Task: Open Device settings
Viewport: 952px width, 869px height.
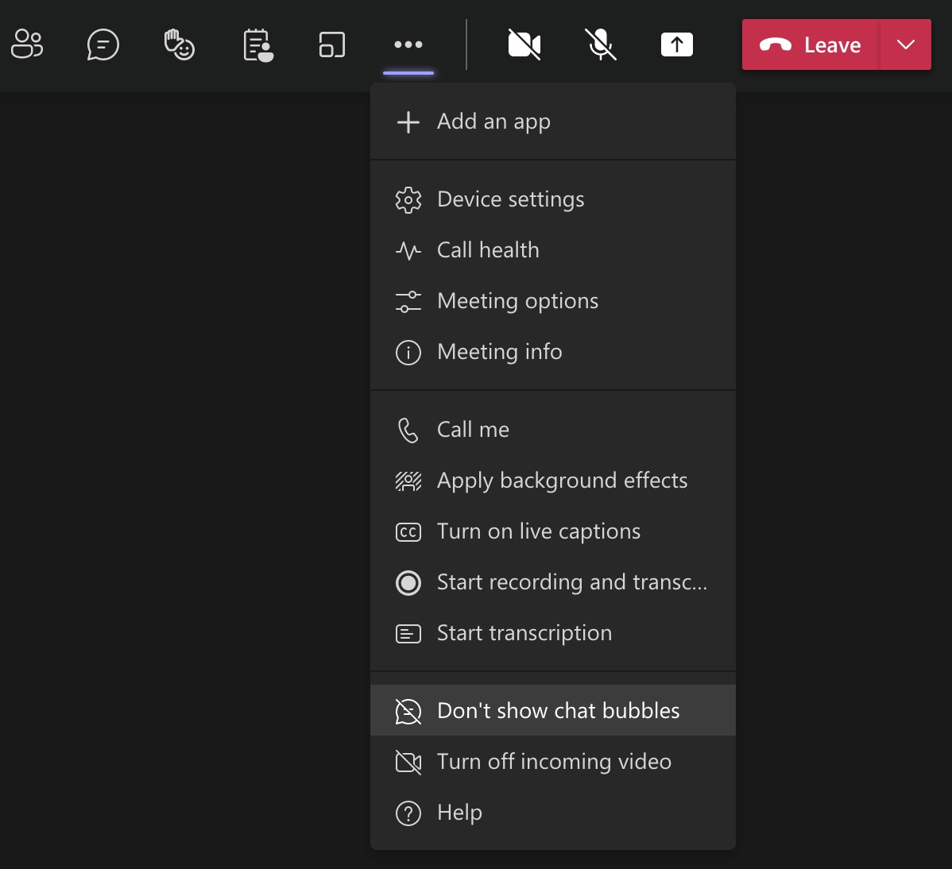Action: [x=553, y=199]
